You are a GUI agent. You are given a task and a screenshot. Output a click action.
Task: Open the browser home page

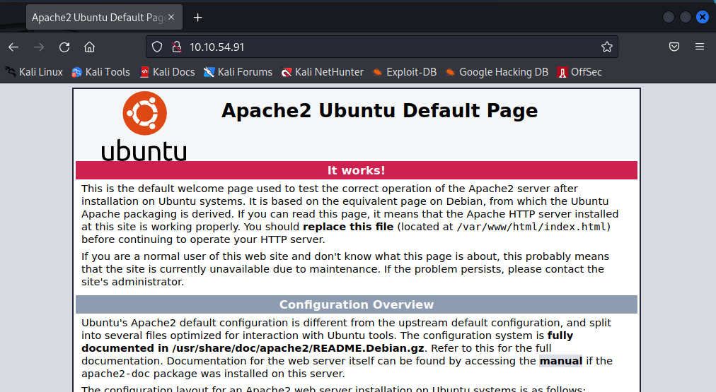(x=89, y=47)
